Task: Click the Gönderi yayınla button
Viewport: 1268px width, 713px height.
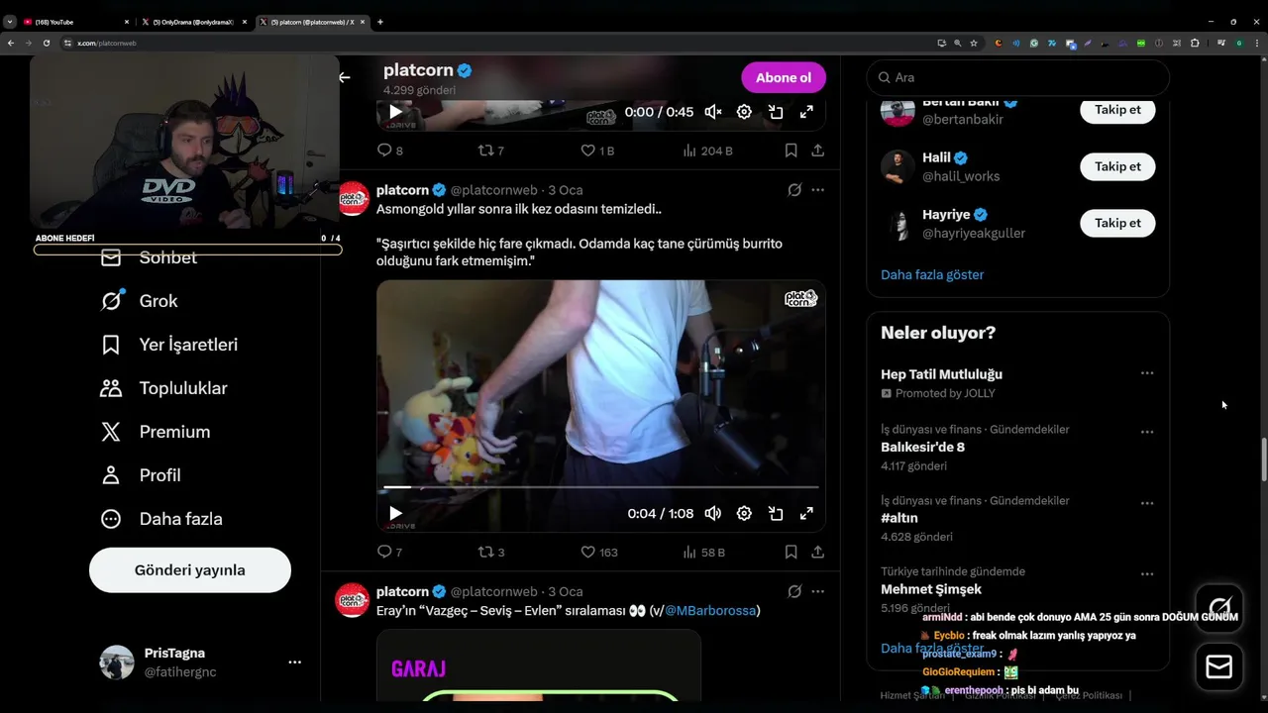Action: point(190,570)
